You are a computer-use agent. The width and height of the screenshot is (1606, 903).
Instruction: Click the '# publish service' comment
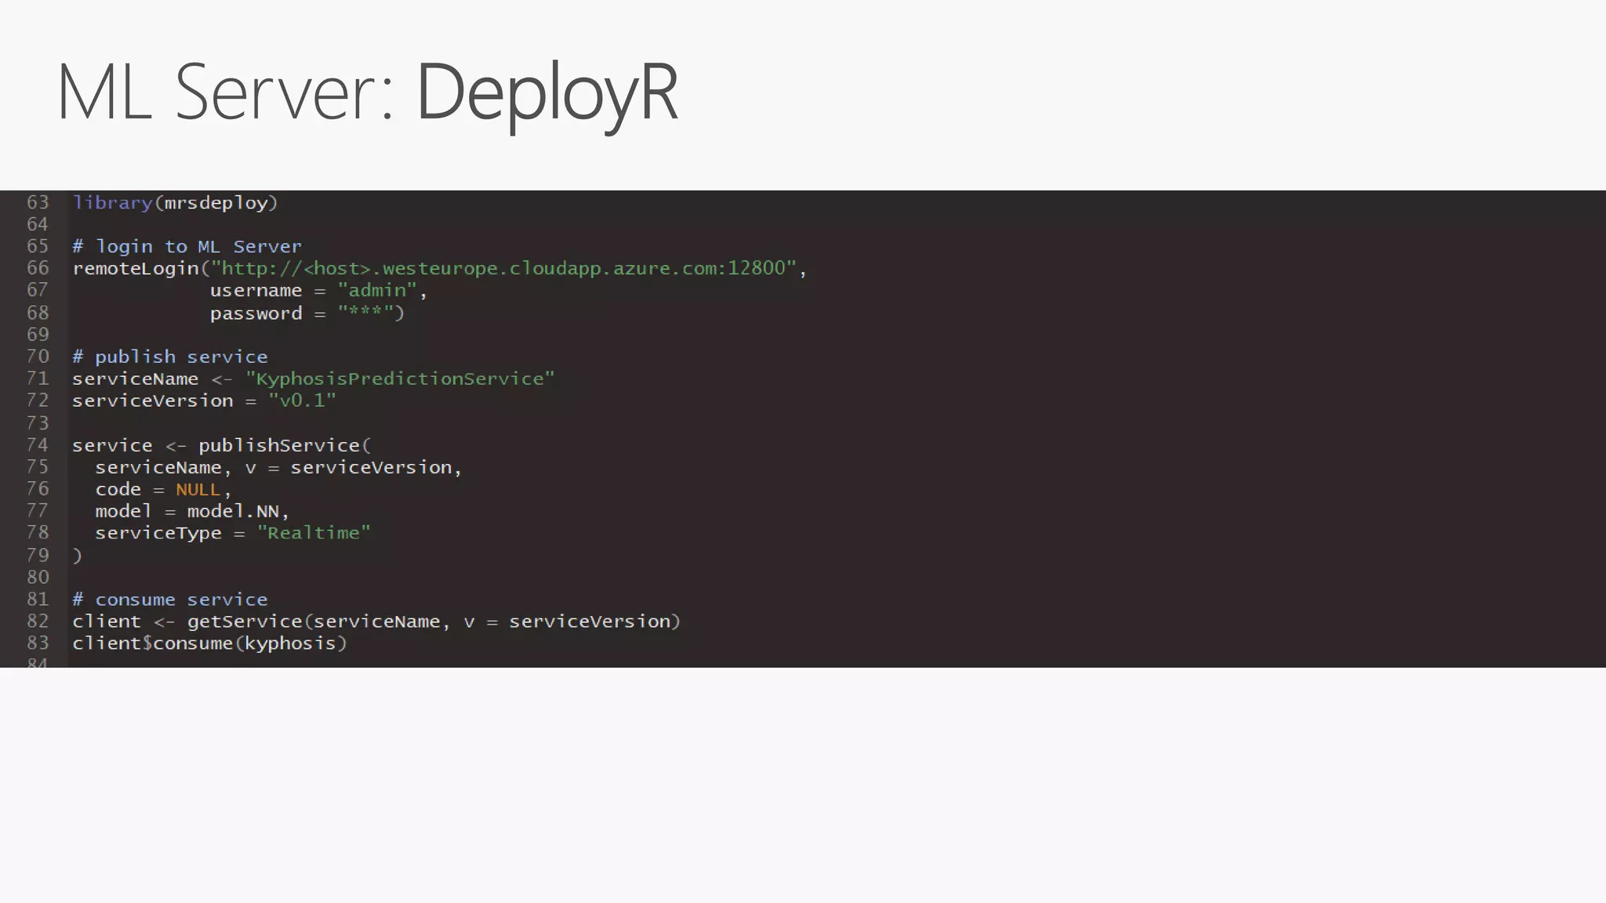(x=170, y=357)
